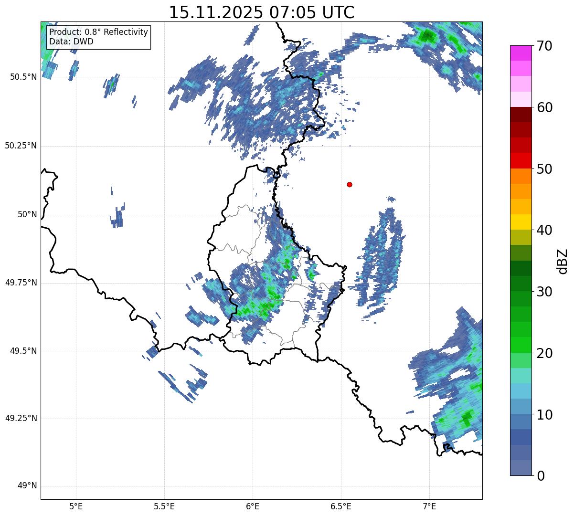
Task: Click the 49.5°N latitude label
Action: [23, 351]
